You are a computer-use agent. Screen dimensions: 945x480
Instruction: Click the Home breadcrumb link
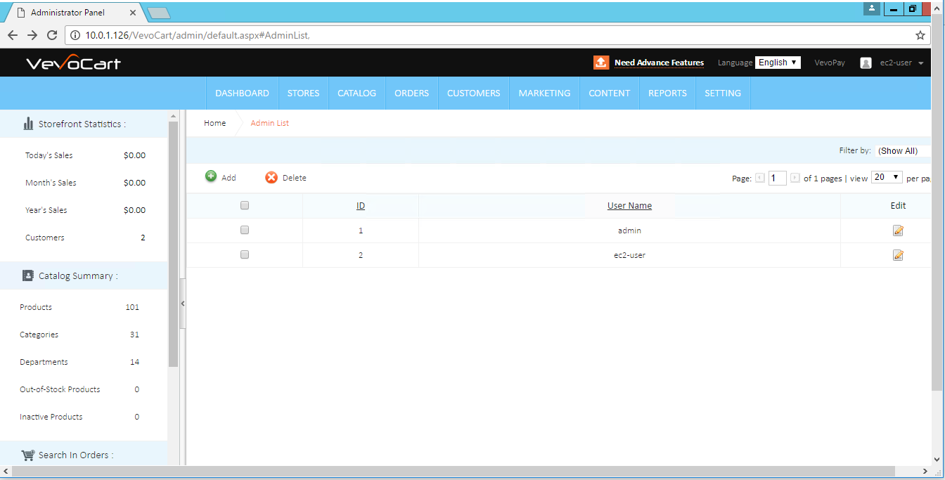click(215, 123)
